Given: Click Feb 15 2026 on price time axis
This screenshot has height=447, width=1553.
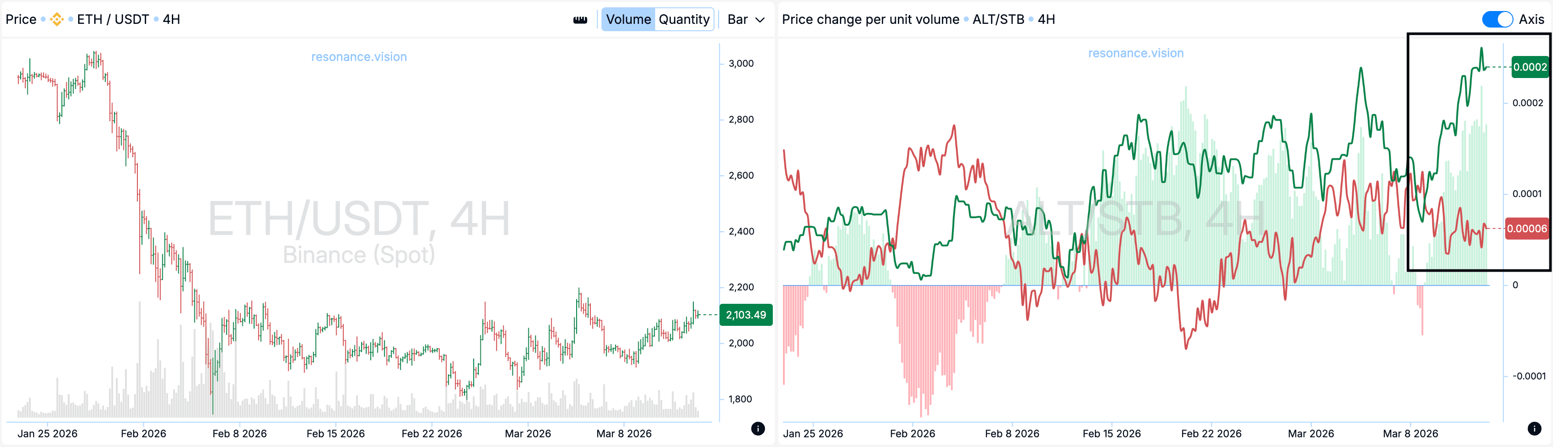Looking at the screenshot, I should pos(335,433).
